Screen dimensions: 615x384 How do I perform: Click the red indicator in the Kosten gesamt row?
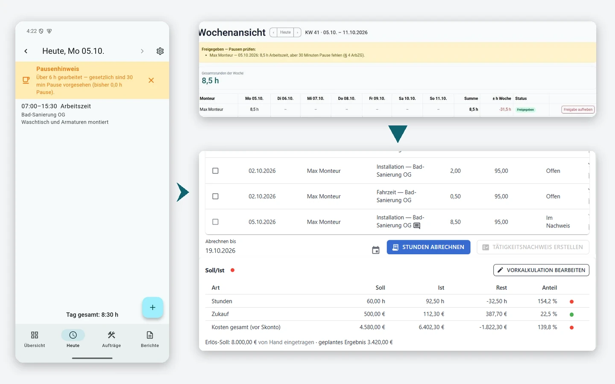tap(571, 328)
